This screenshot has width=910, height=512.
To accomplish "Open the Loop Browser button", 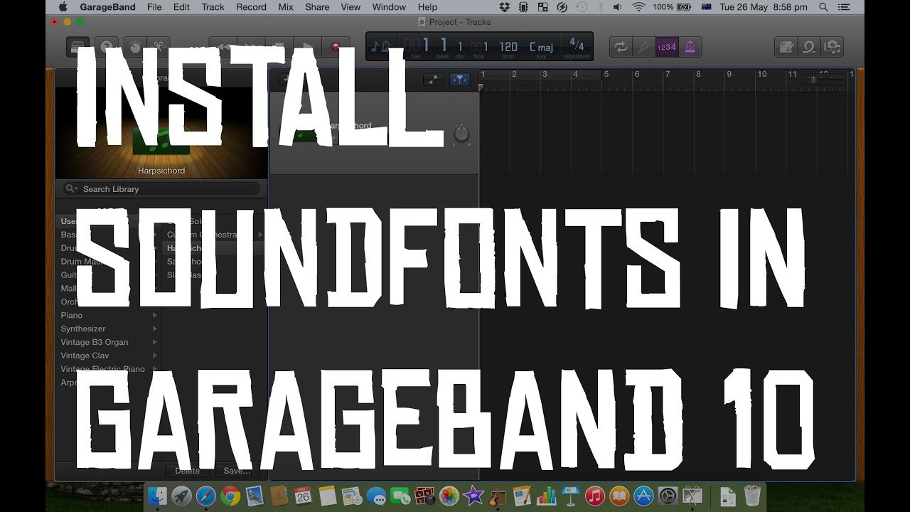I will (809, 47).
